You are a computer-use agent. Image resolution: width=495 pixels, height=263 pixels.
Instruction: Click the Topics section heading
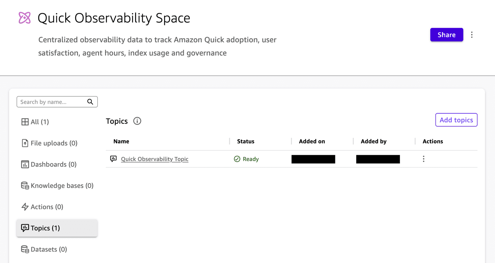coord(117,121)
